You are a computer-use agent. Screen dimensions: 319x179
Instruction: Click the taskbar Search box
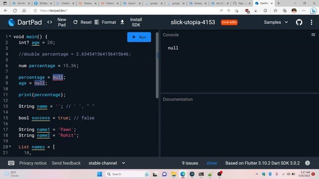point(128,174)
